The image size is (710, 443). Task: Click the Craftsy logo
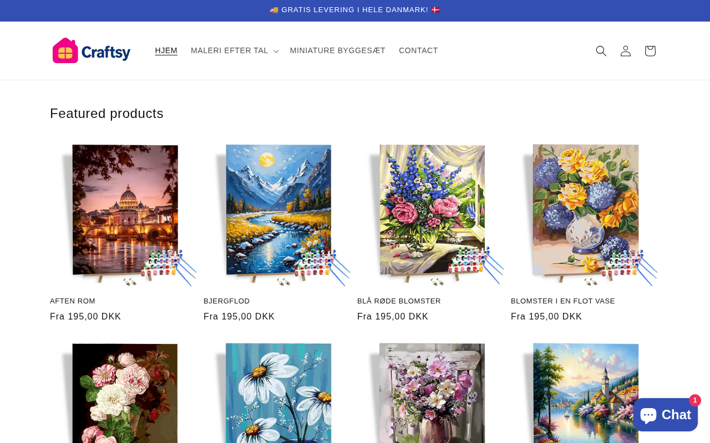92,51
